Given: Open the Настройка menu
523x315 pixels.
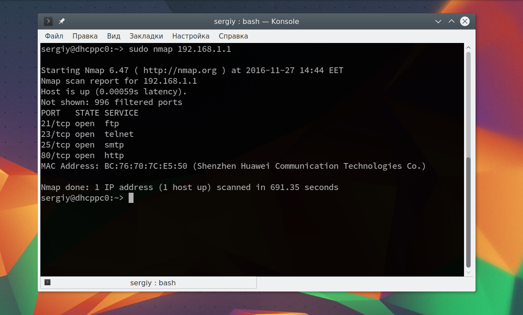Looking at the screenshot, I should tap(191, 36).
